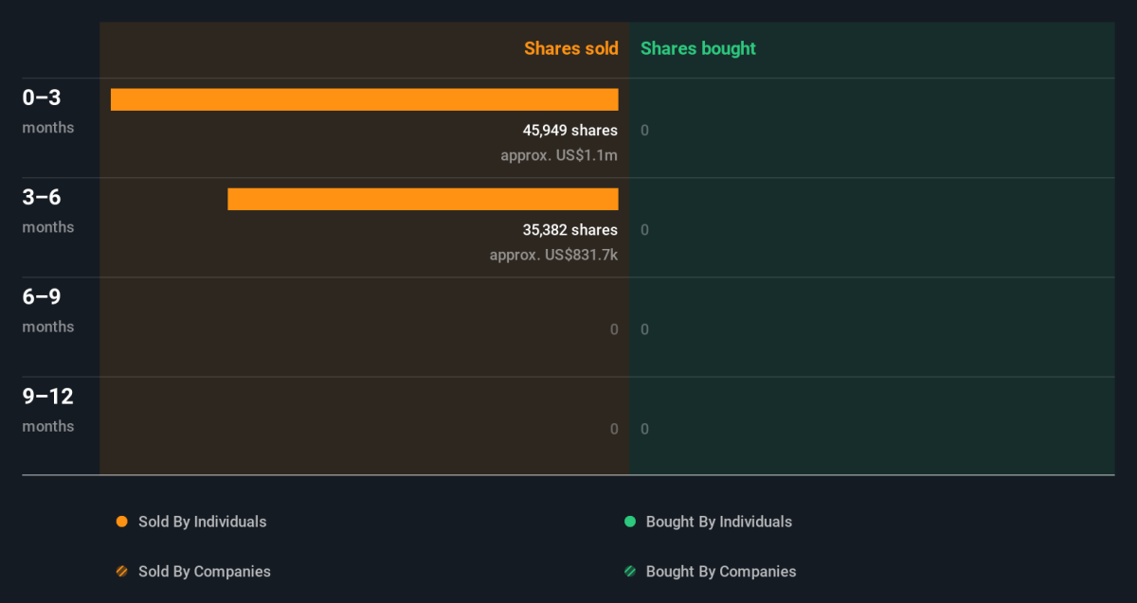
Task: Select the Sold By Companies legend label
Action: click(x=205, y=572)
